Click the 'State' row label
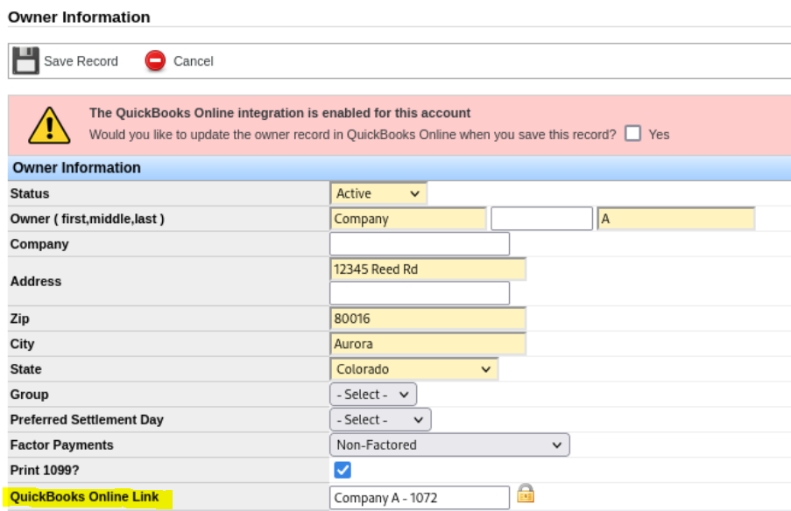791x511 pixels. point(25,369)
